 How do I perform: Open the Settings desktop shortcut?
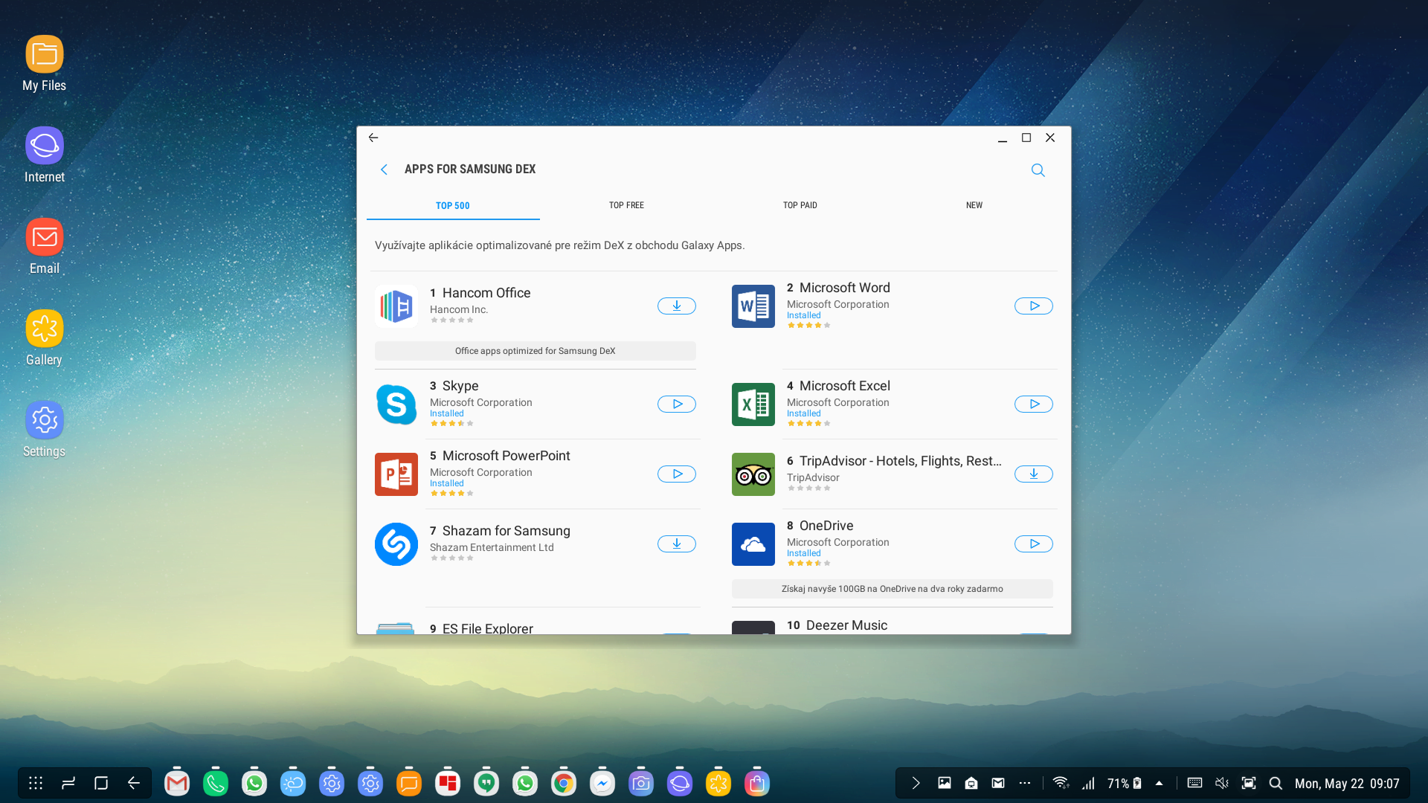tap(45, 429)
